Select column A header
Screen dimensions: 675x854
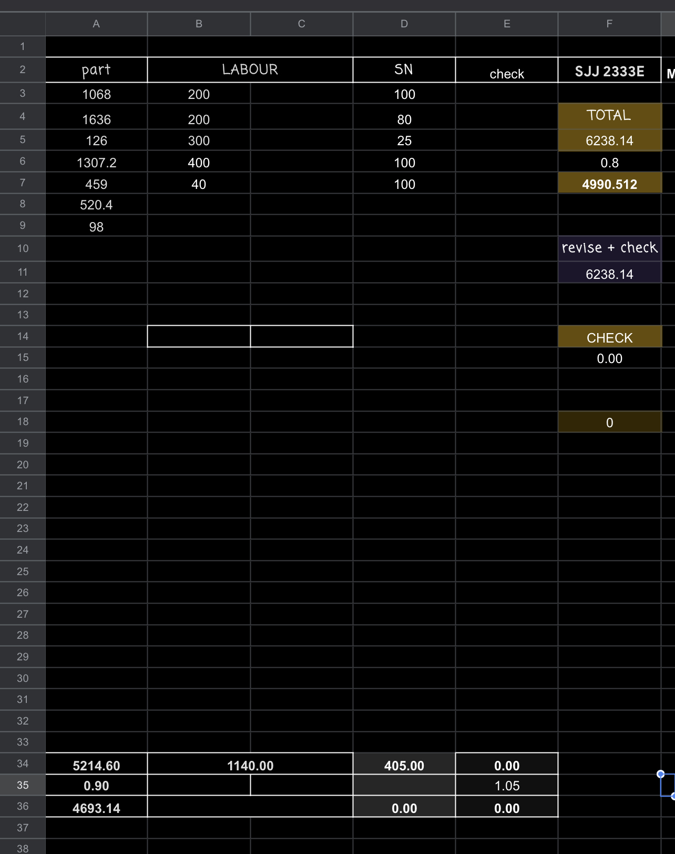96,24
